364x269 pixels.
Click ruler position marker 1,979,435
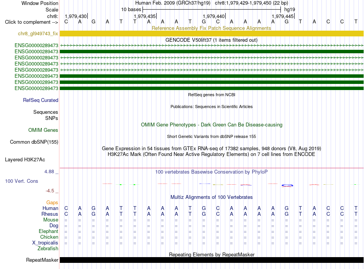144,16
